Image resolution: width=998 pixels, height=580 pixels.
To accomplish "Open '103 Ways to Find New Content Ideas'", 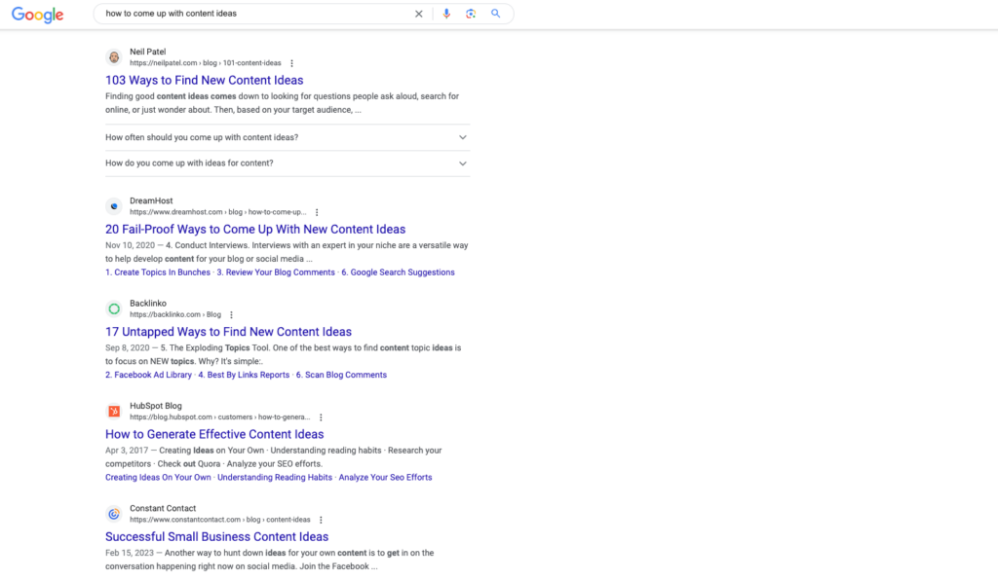I will (x=205, y=80).
